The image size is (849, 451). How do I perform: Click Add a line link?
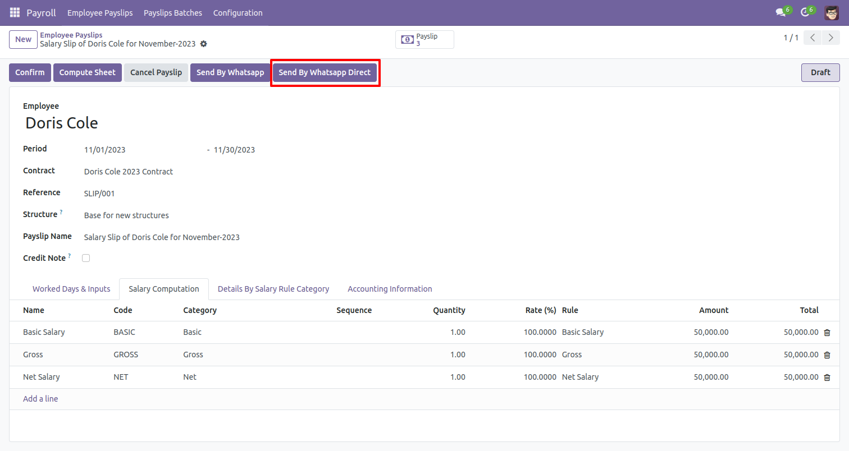click(x=40, y=399)
